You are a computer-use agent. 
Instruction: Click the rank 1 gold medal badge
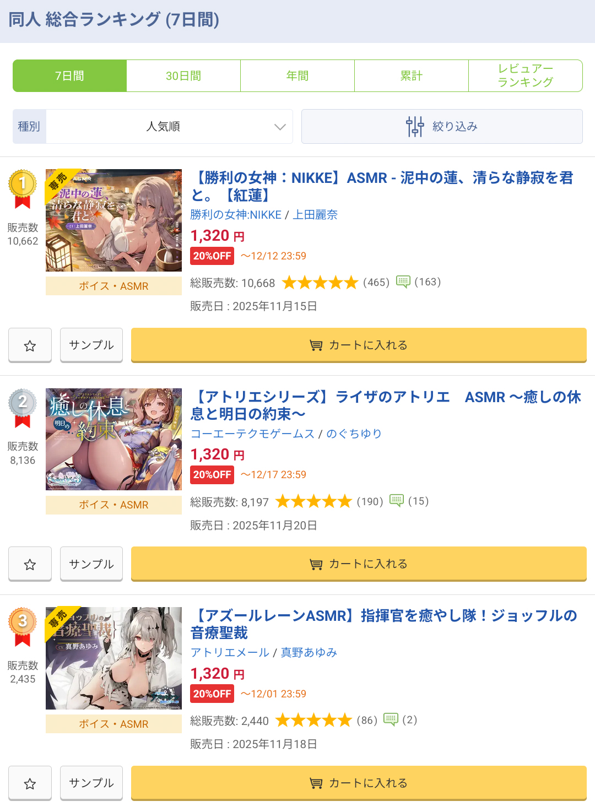pyautogui.click(x=23, y=190)
